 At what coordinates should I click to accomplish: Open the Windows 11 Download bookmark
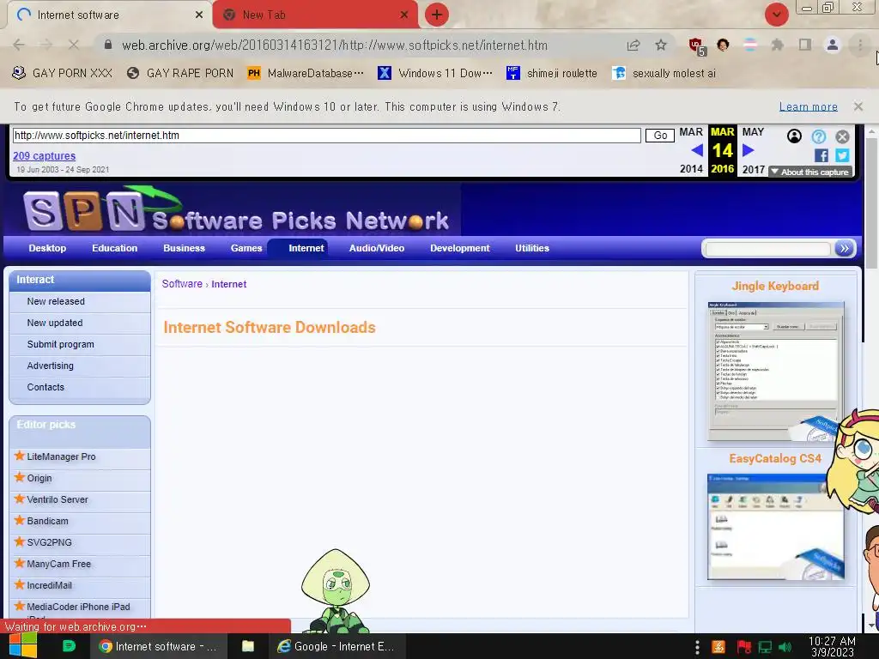click(435, 74)
